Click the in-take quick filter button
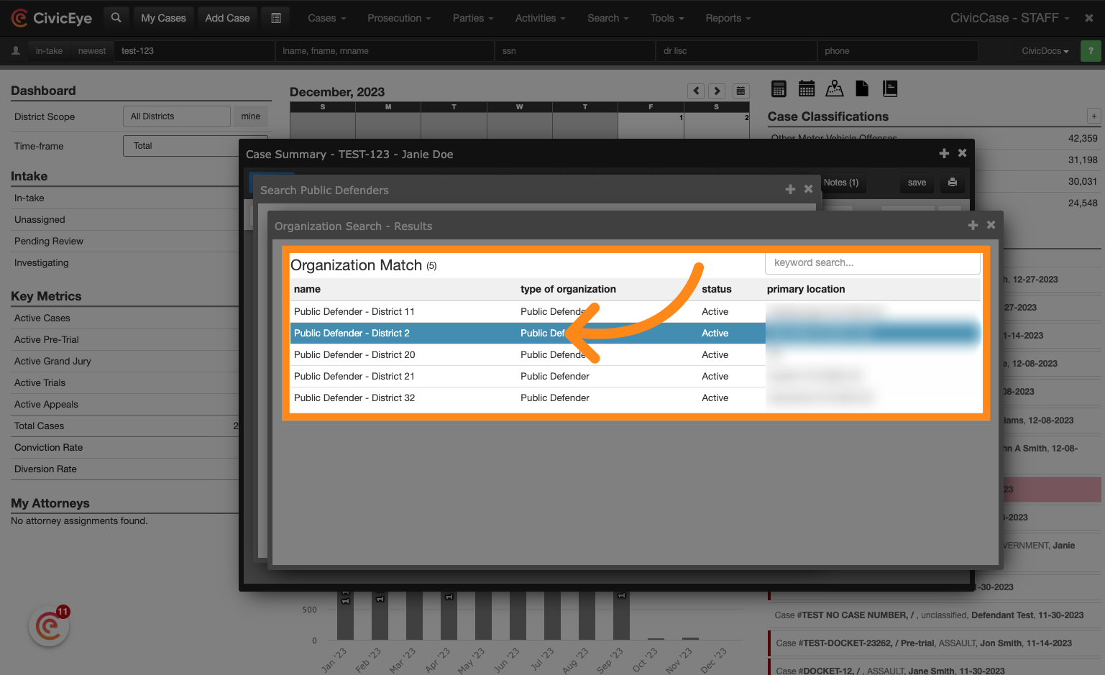Screen dimensions: 1105x675 pyautogui.click(x=49, y=51)
